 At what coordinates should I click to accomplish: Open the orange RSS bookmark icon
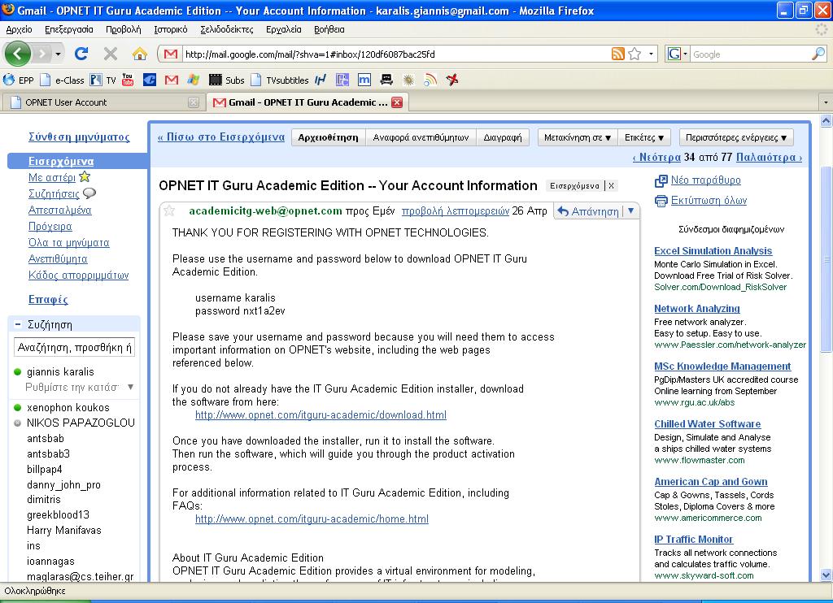pos(430,80)
